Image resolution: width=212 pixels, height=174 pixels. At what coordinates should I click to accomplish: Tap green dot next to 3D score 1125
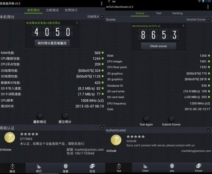click(103, 76)
